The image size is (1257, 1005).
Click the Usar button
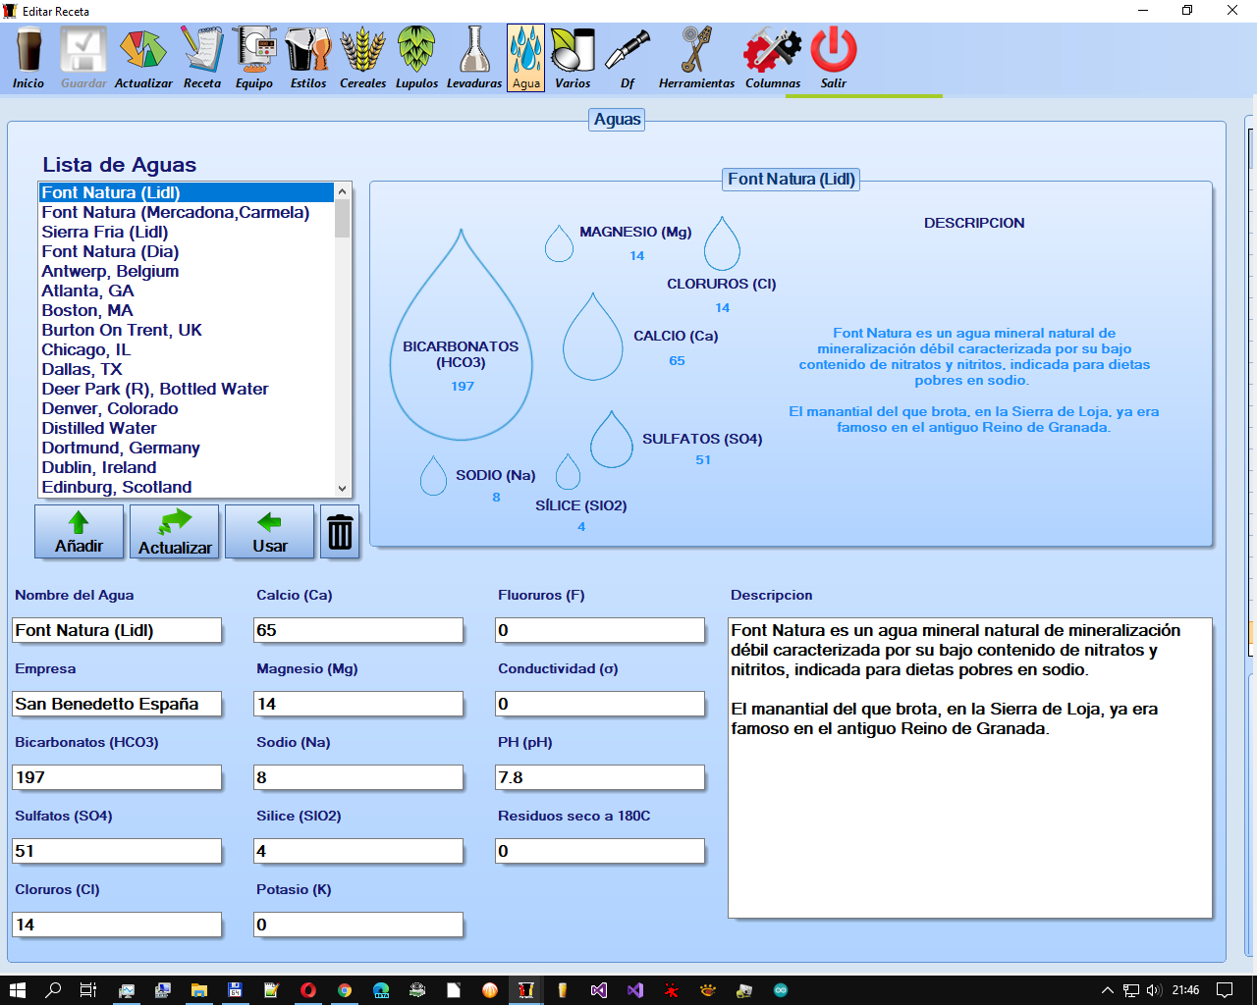coord(270,532)
